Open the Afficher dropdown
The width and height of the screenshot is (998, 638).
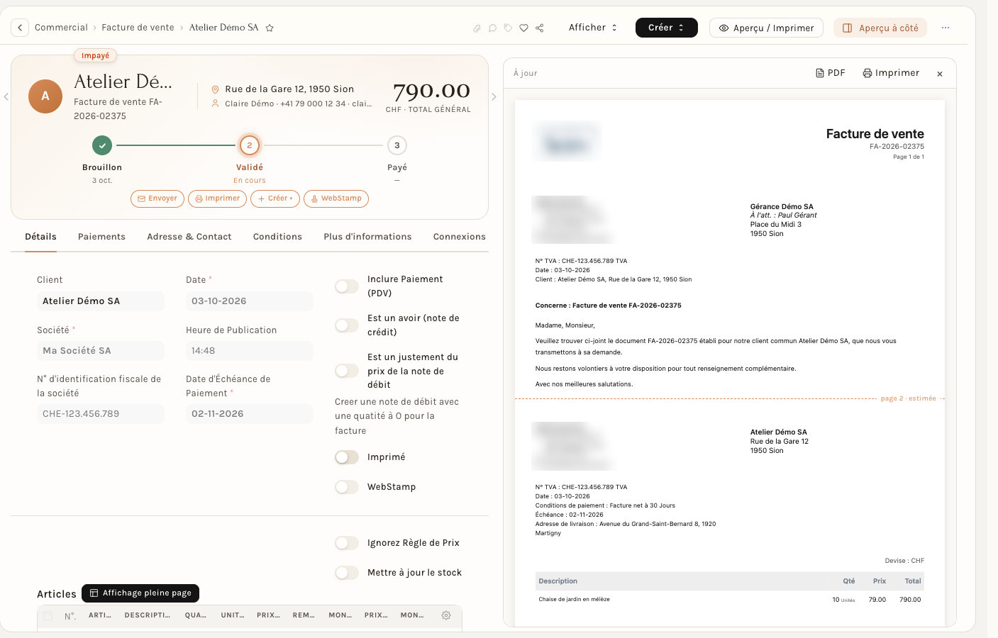[593, 28]
